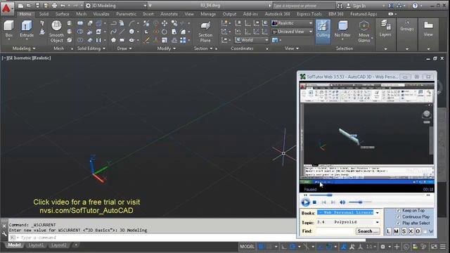Image resolution: width=450 pixels, height=253 pixels.
Task: Click the keyword search box in title bar
Action: click(304, 6)
